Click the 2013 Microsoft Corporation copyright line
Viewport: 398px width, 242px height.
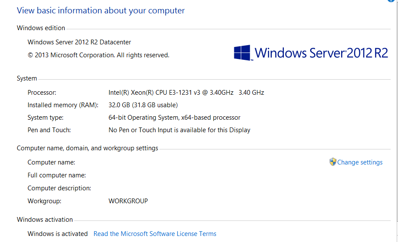[98, 55]
